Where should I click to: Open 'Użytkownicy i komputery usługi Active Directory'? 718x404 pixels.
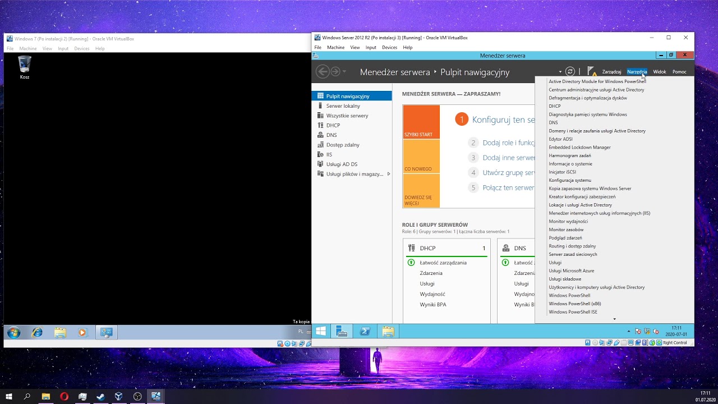[597, 287]
